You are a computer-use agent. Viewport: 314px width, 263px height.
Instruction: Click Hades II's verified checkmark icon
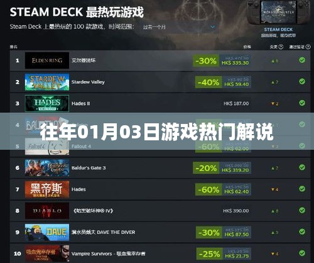click(302, 103)
